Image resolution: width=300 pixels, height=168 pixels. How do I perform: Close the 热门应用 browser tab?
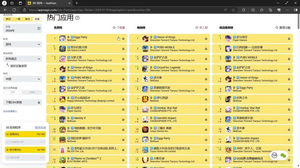pyautogui.click(x=69, y=3)
